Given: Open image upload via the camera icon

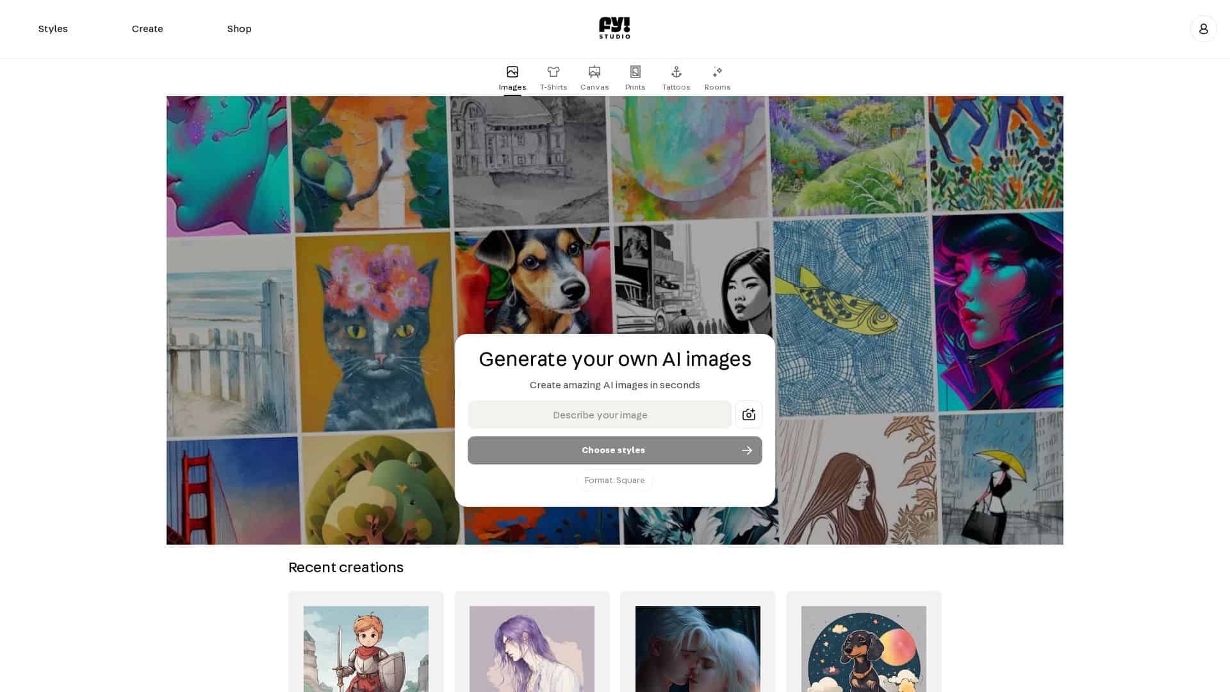Looking at the screenshot, I should pyautogui.click(x=748, y=415).
